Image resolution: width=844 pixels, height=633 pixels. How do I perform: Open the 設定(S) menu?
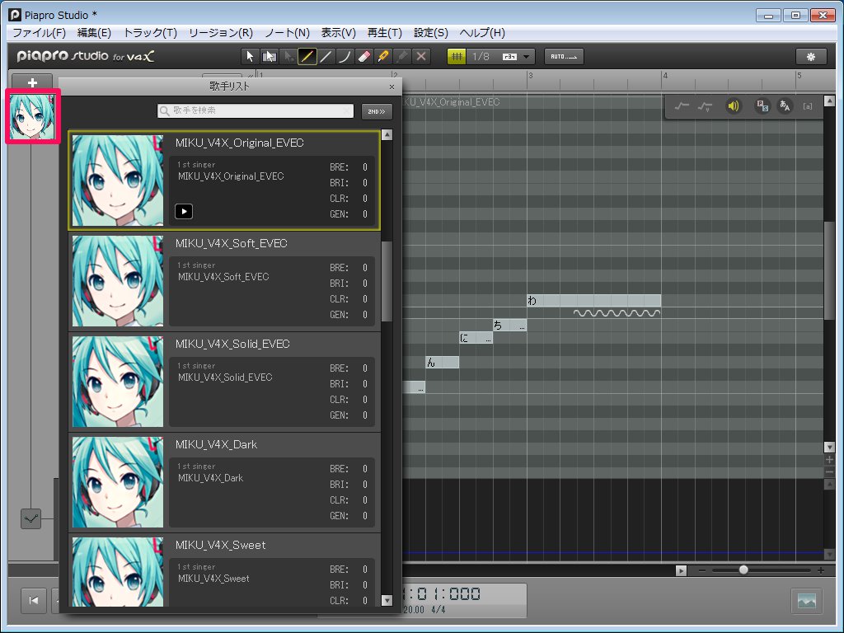click(x=430, y=33)
